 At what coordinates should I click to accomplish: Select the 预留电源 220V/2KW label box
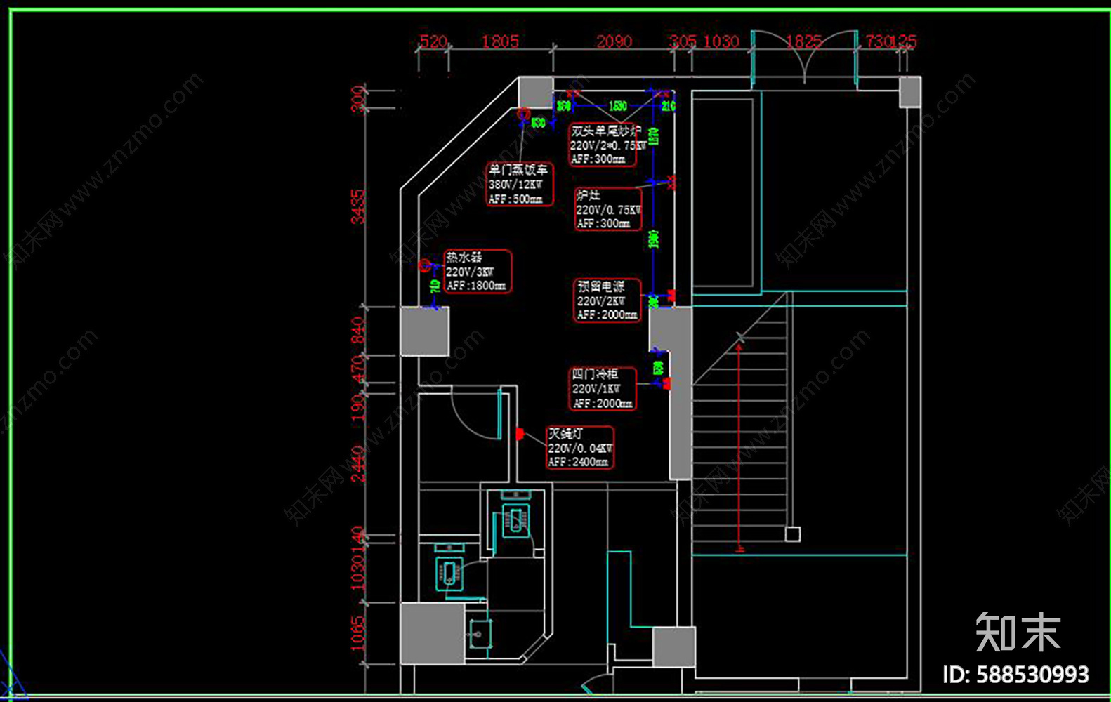click(607, 300)
